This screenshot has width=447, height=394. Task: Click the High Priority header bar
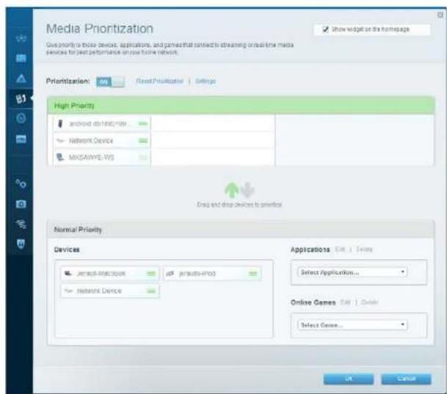click(241, 106)
